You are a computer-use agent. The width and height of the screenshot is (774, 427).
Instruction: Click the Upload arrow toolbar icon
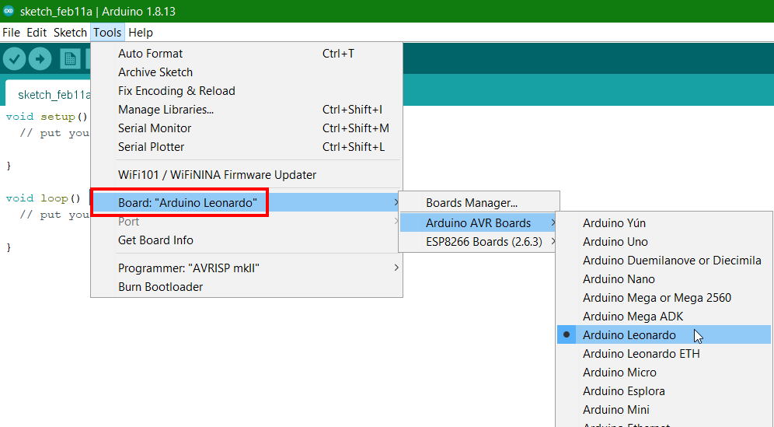[40, 59]
